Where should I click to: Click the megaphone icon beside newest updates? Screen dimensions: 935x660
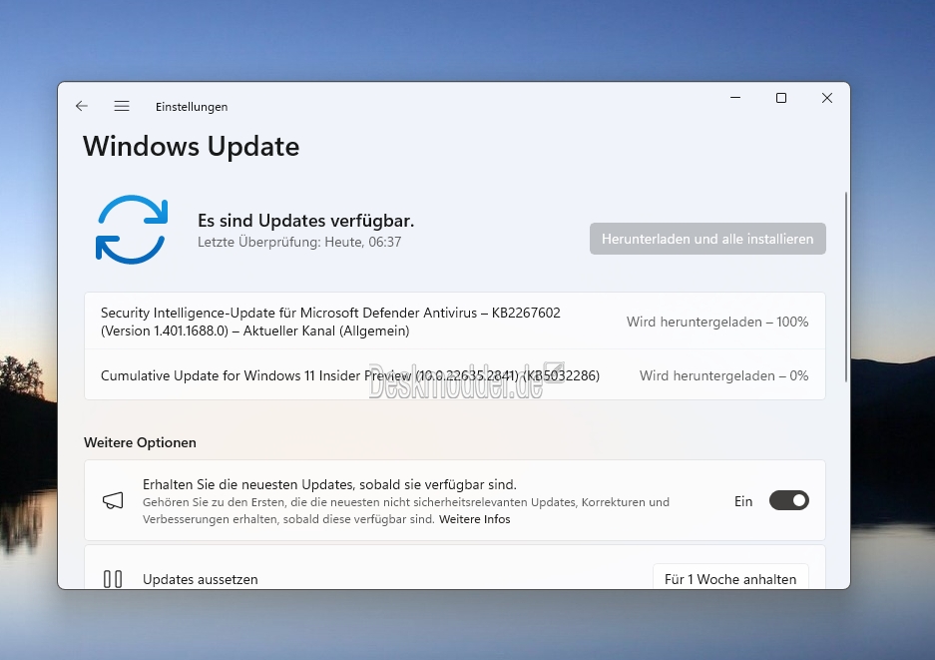[113, 500]
